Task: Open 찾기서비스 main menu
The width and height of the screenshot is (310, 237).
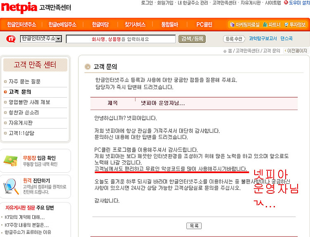Action: pos(135,24)
